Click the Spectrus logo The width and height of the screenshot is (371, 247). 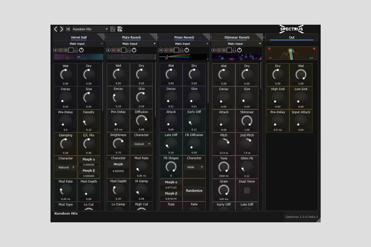pyautogui.click(x=291, y=29)
